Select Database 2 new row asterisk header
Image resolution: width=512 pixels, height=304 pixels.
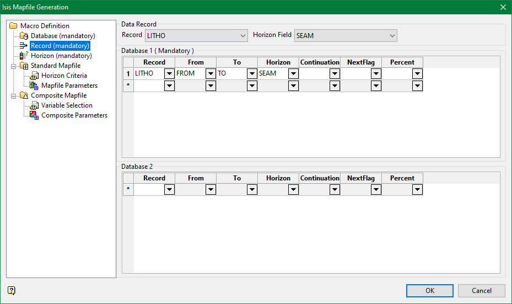click(128, 189)
